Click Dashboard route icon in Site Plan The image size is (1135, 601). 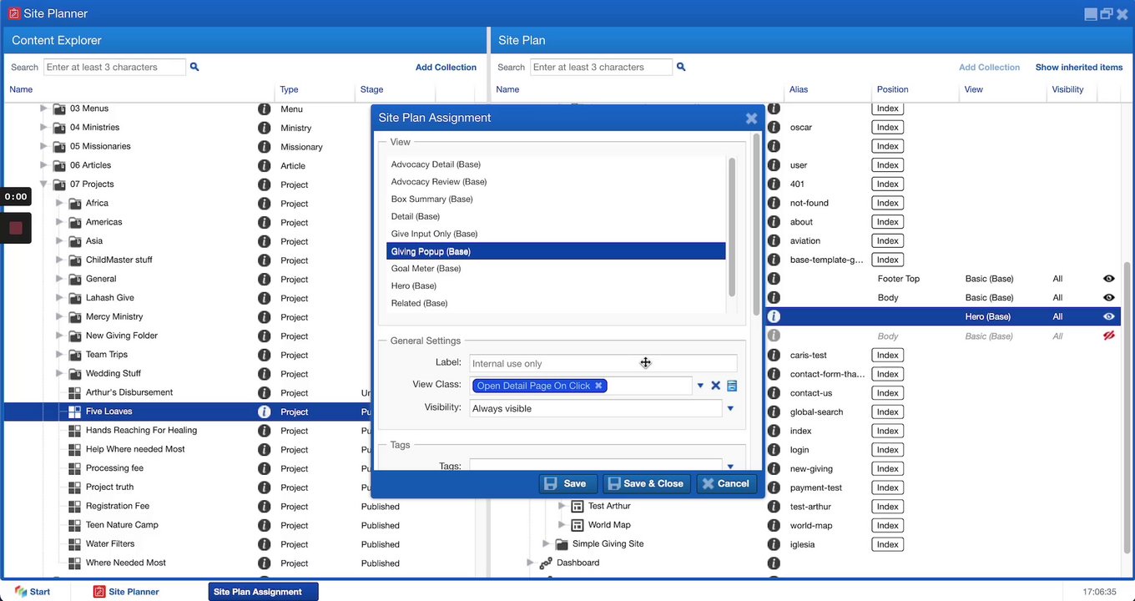[x=546, y=563]
